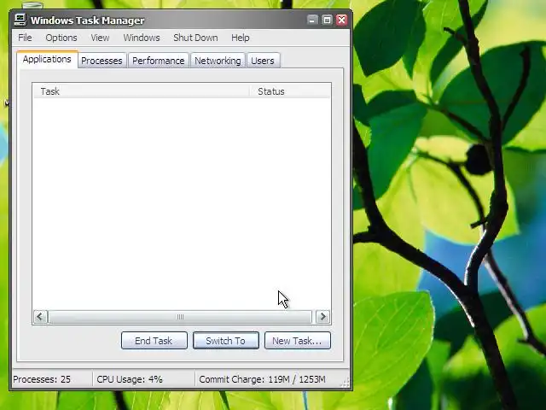Click the window resize grip corner

[345, 383]
